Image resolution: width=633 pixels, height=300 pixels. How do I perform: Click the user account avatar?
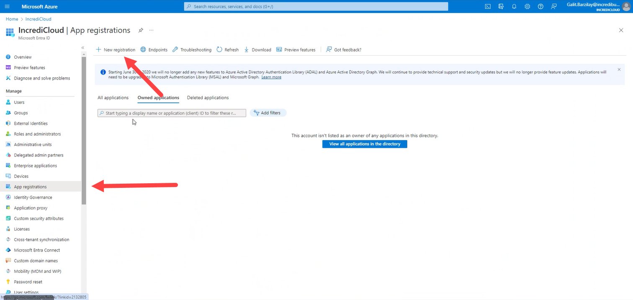[x=625, y=6]
